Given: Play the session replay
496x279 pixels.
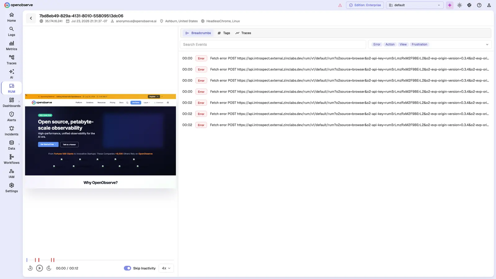Looking at the screenshot, I should tap(39, 268).
